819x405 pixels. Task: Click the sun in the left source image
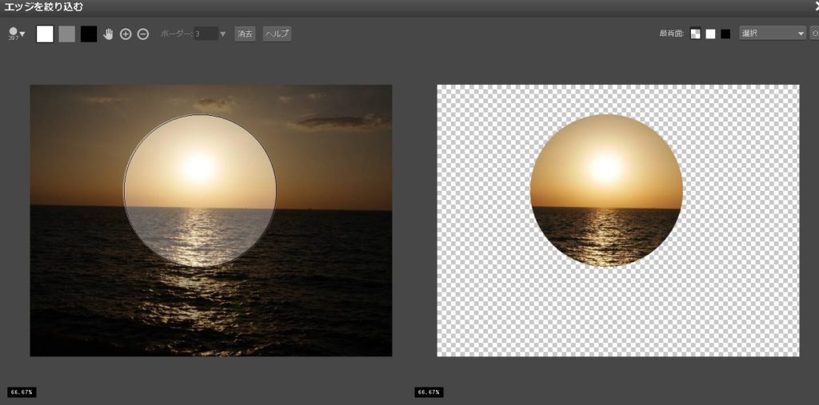click(x=198, y=166)
